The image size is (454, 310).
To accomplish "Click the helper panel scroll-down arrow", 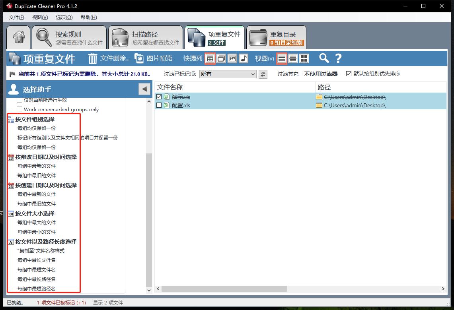I will pyautogui.click(x=149, y=290).
